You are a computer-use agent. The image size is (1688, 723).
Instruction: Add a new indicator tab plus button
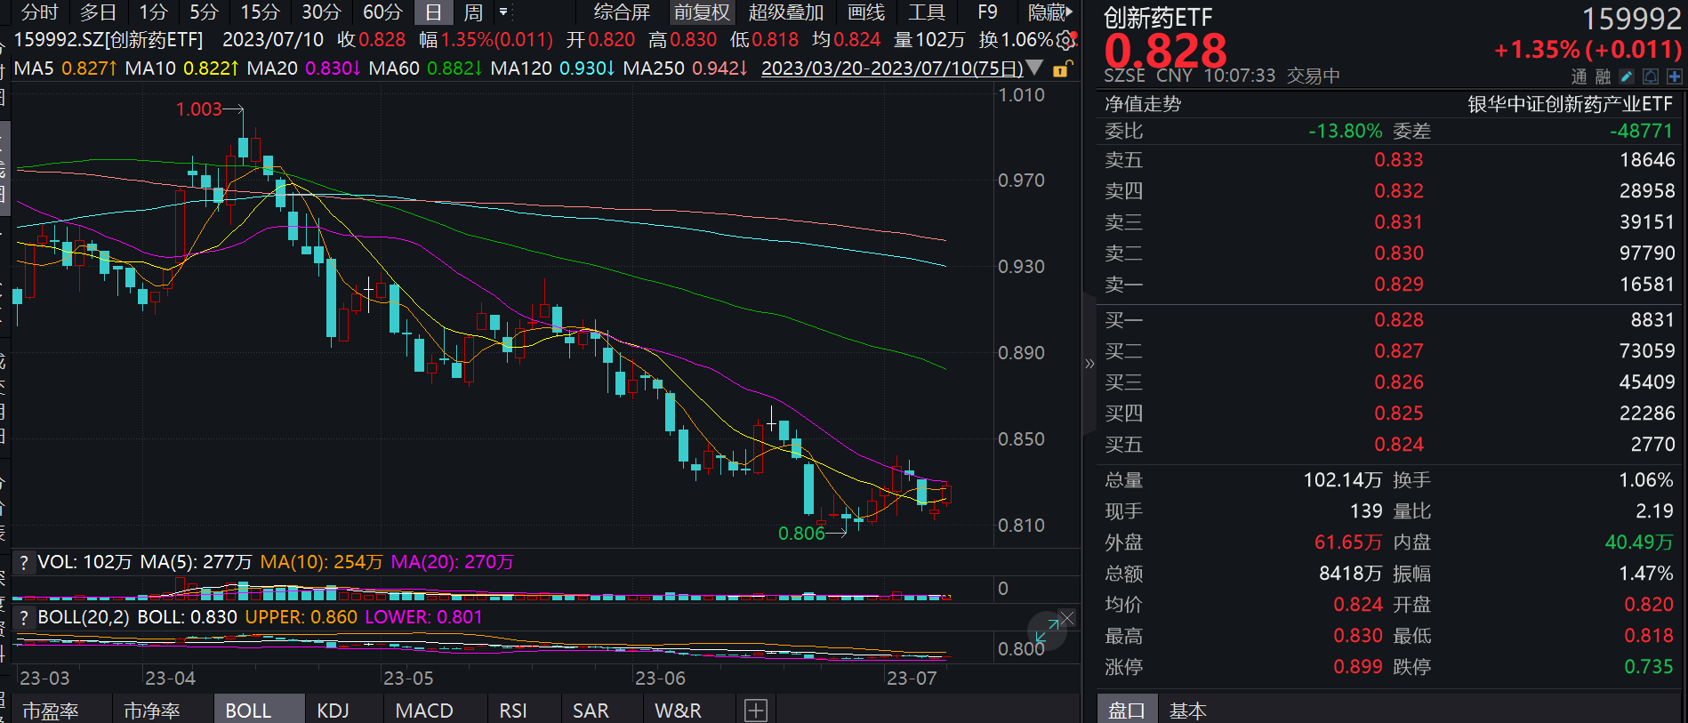coord(756,710)
